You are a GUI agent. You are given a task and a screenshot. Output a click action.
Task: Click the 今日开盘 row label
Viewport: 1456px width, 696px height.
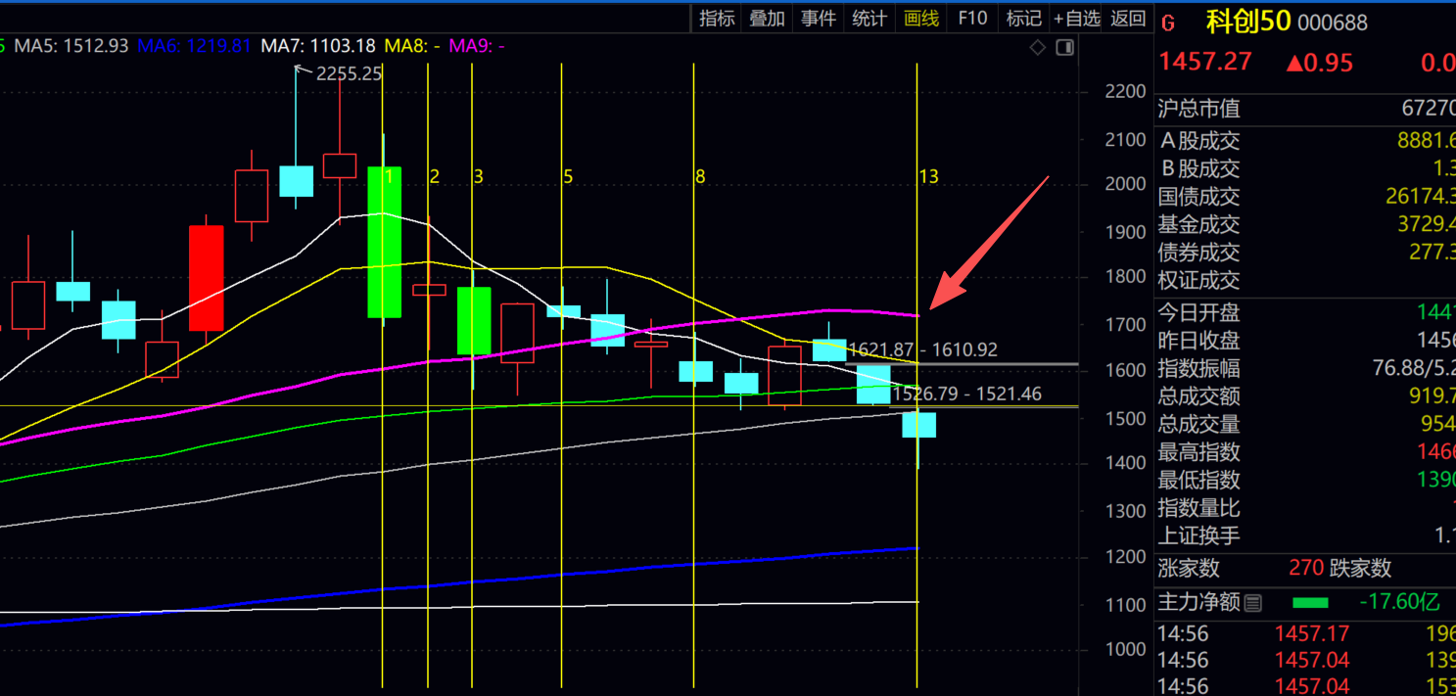(1198, 313)
